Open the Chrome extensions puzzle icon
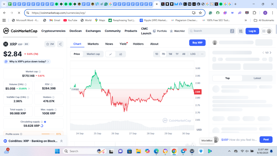277x156 pixels. [254, 13]
